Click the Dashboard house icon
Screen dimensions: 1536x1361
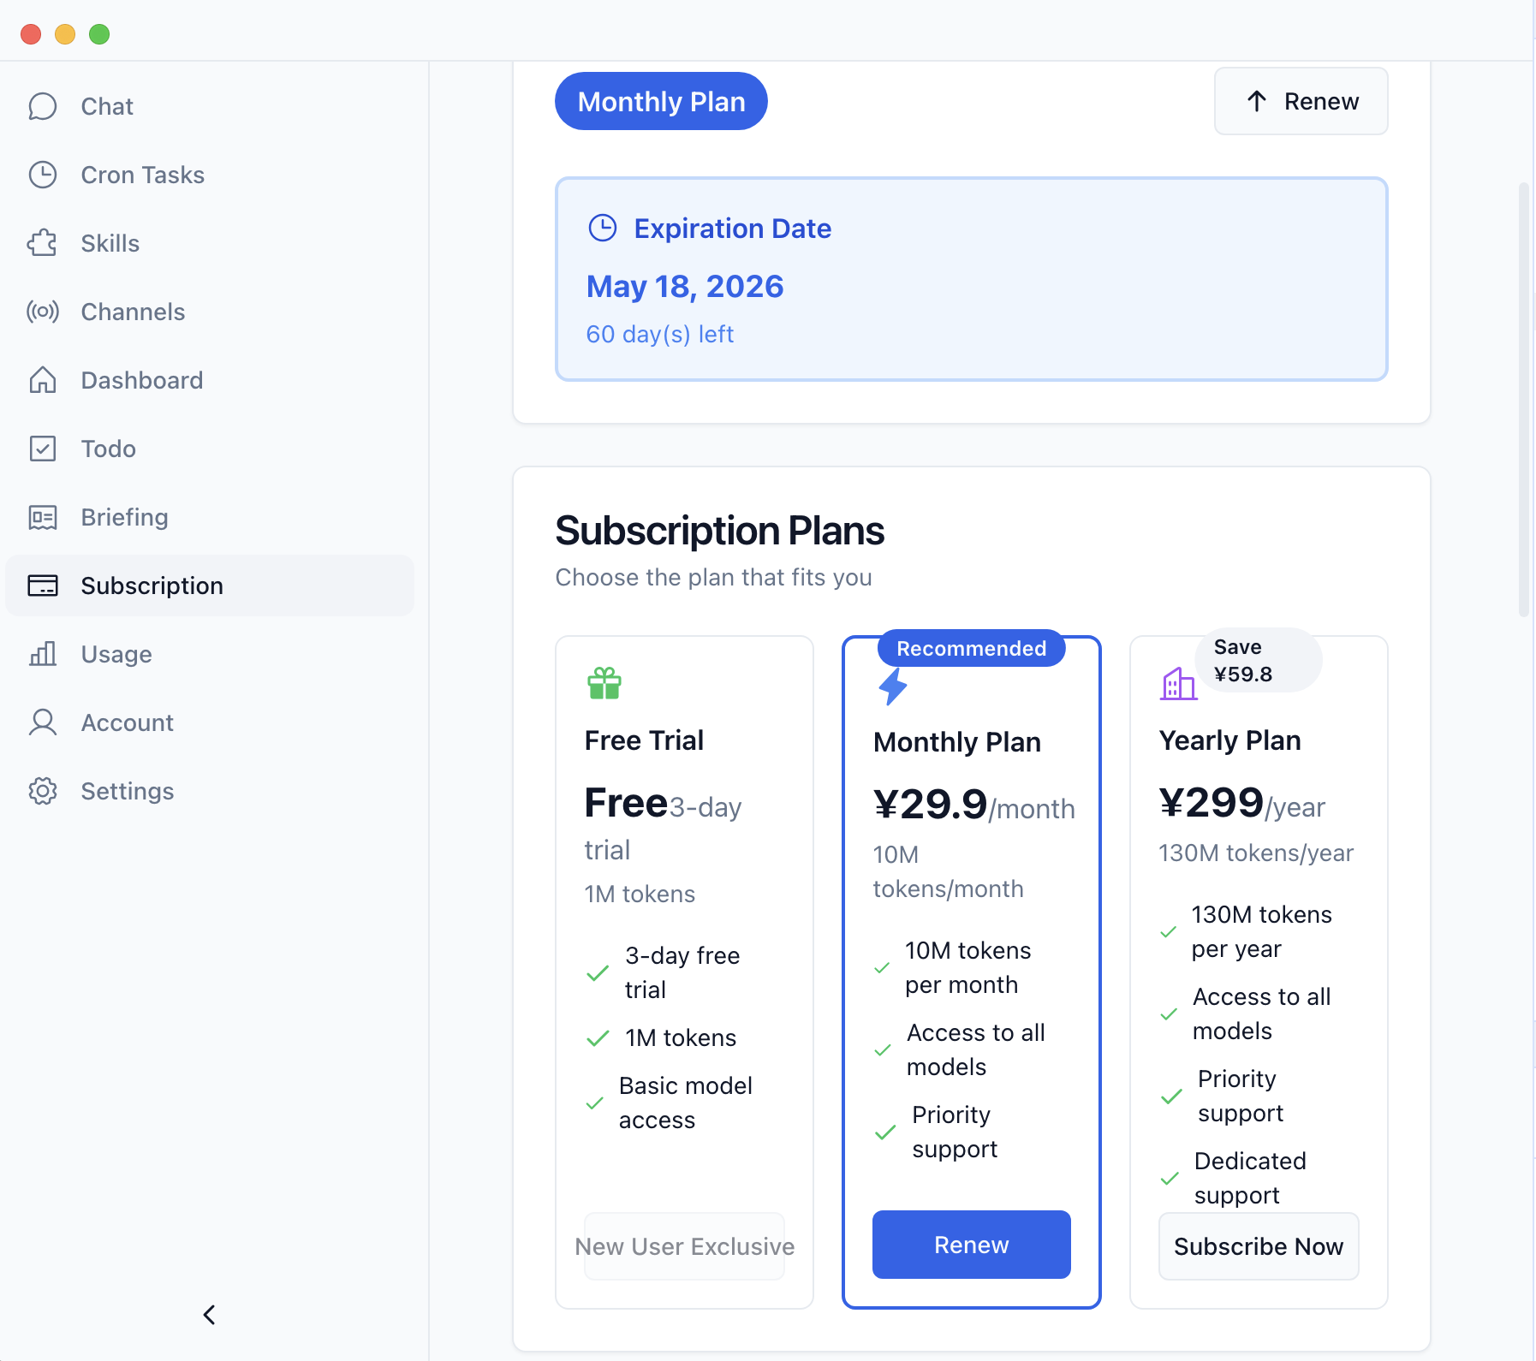(42, 380)
